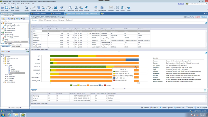Click the green Unique legend swatch
Viewport: 208px width, 117px height.
(71, 85)
